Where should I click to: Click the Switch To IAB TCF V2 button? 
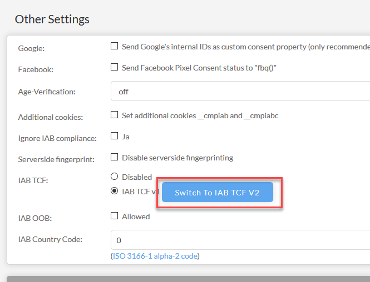218,192
